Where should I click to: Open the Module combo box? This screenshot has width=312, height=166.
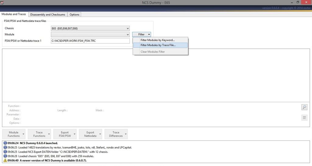coord(90,34)
